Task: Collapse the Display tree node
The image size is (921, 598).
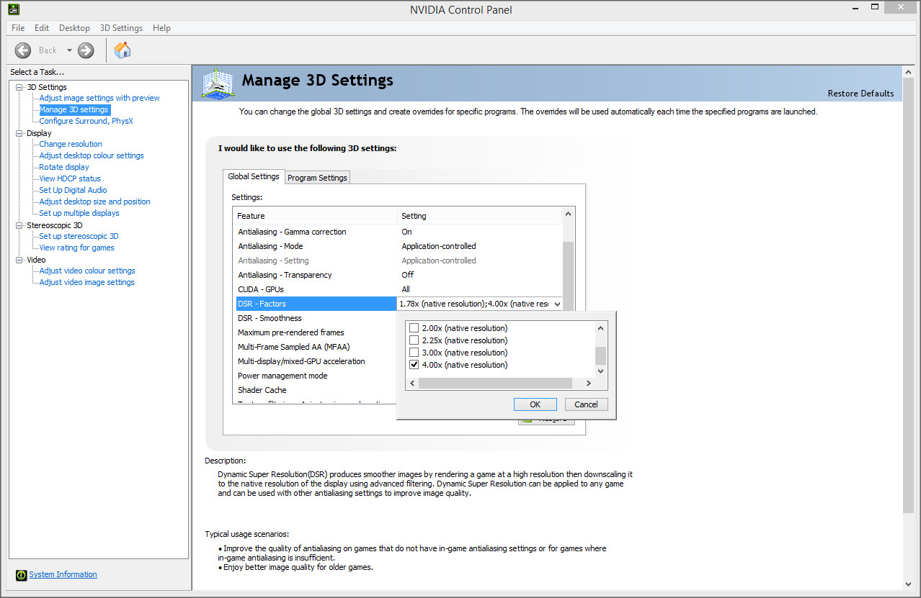Action: (x=19, y=133)
